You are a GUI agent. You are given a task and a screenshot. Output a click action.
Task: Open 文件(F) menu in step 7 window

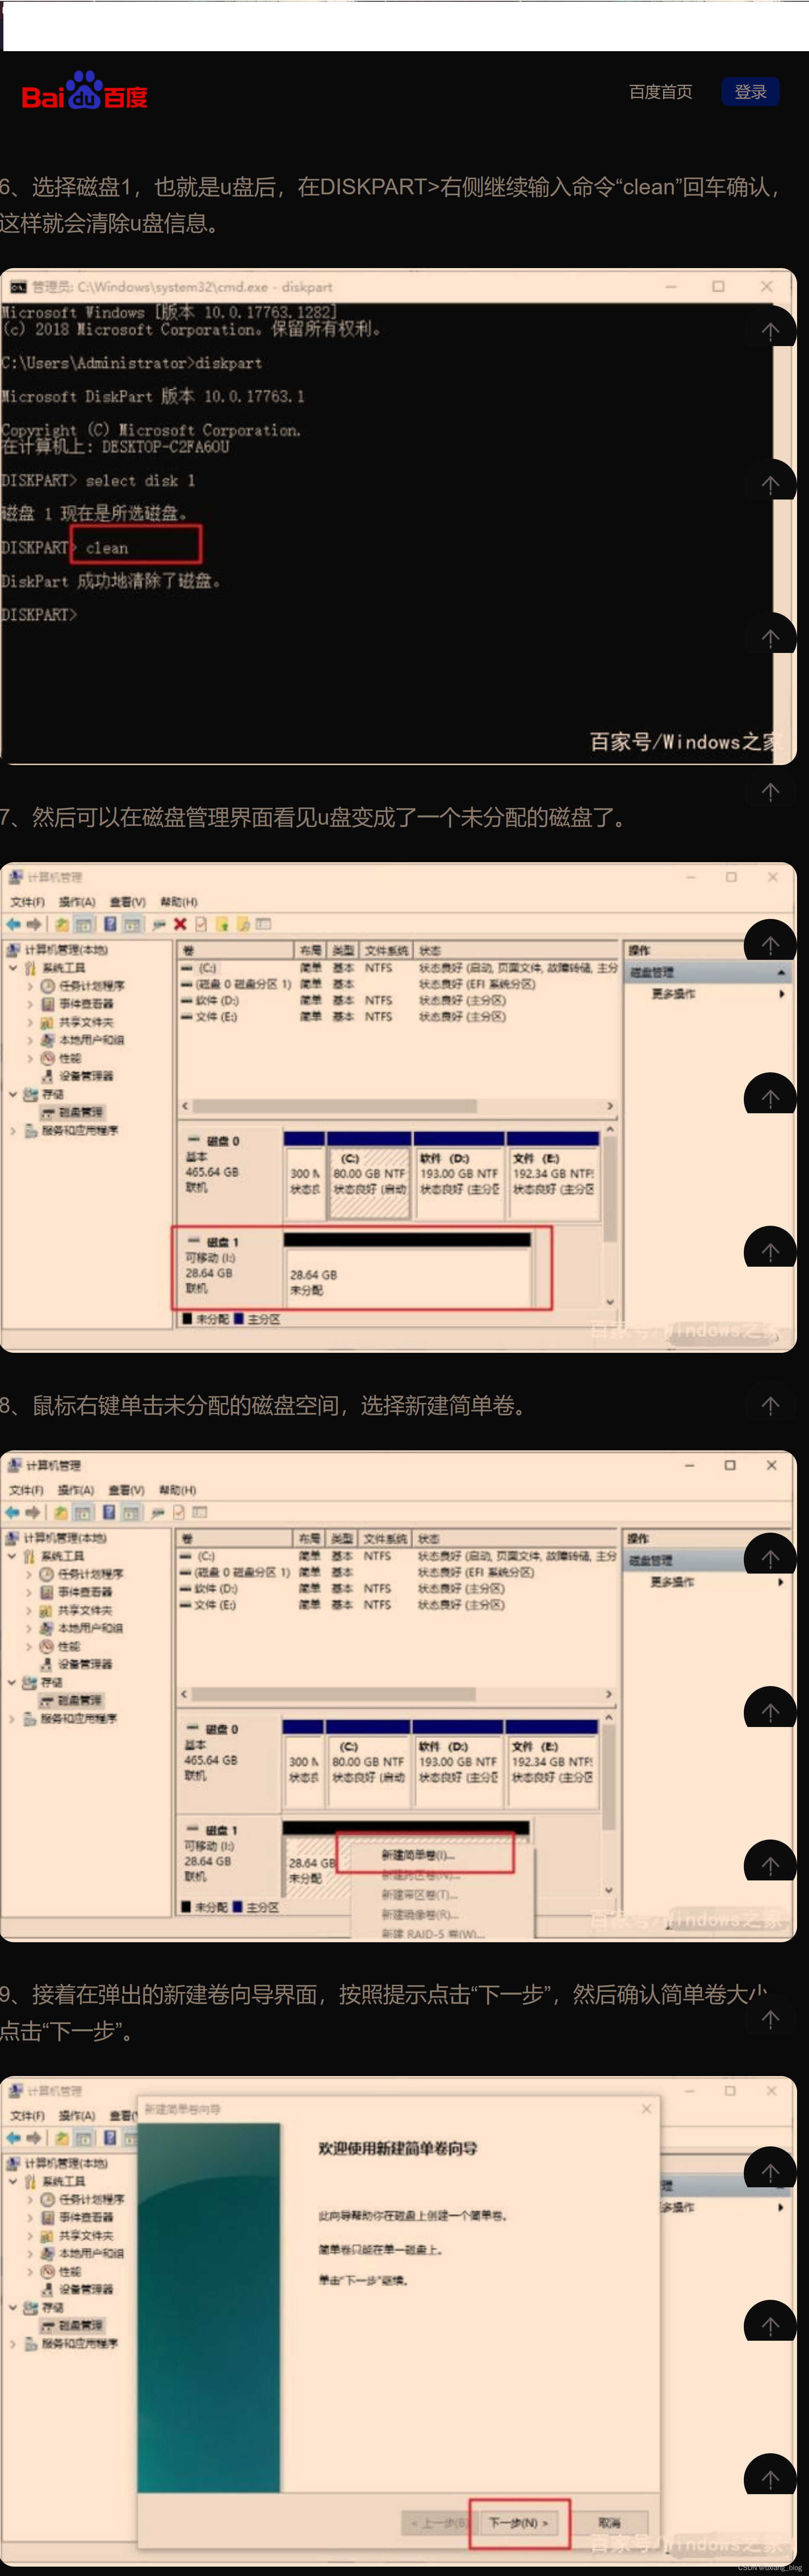(26, 901)
